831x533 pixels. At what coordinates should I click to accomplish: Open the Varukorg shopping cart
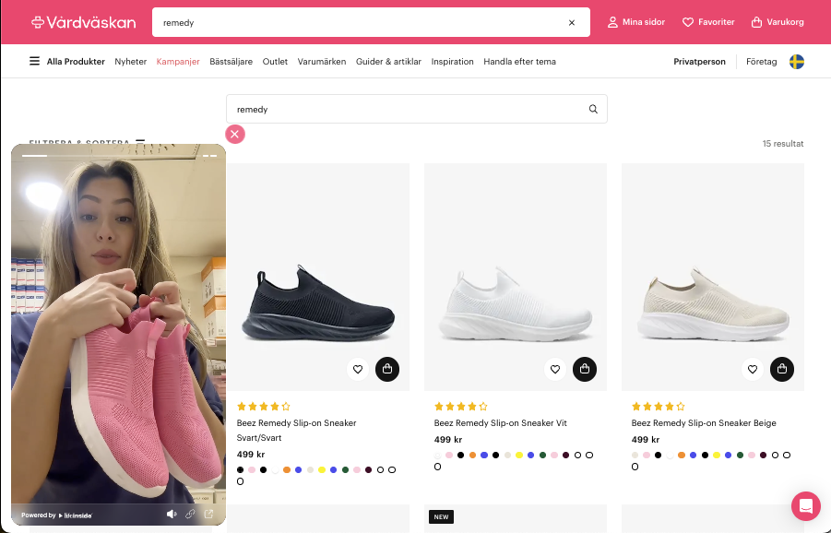tap(778, 22)
